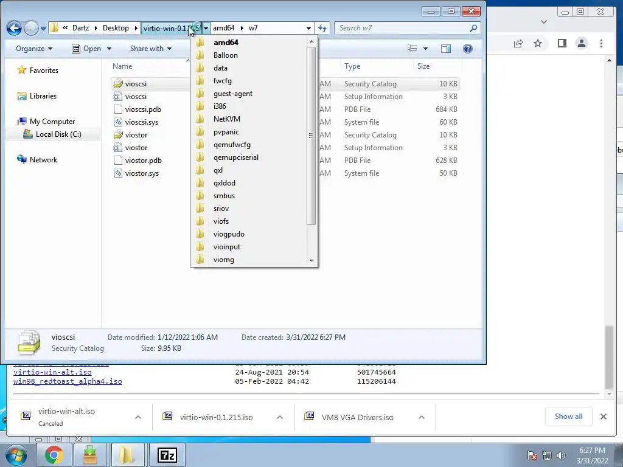This screenshot has width=623, height=467.
Task: Open the Share with menu
Action: tap(151, 49)
